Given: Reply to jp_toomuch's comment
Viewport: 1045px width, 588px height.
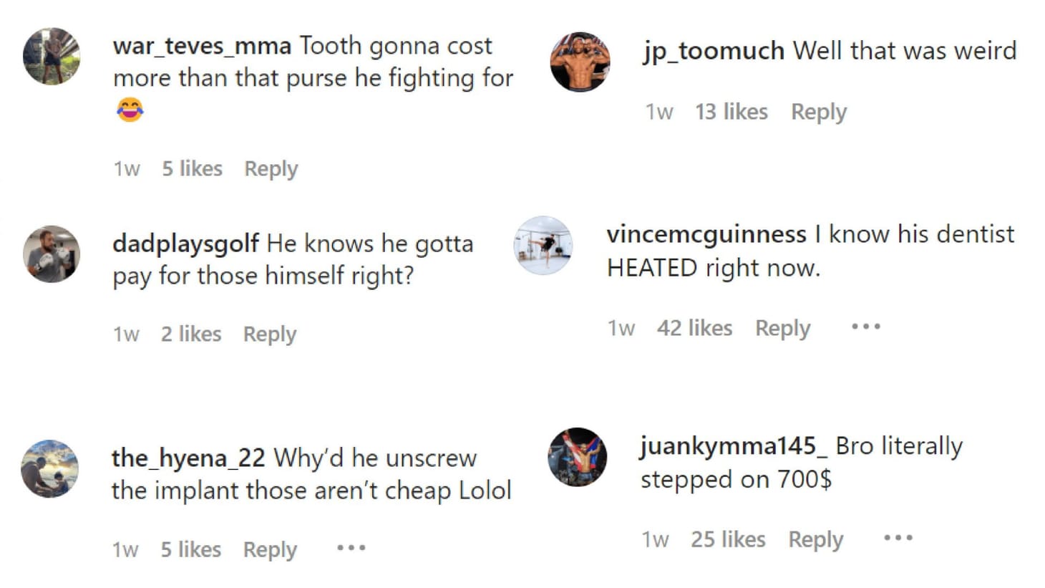Looking at the screenshot, I should 818,112.
